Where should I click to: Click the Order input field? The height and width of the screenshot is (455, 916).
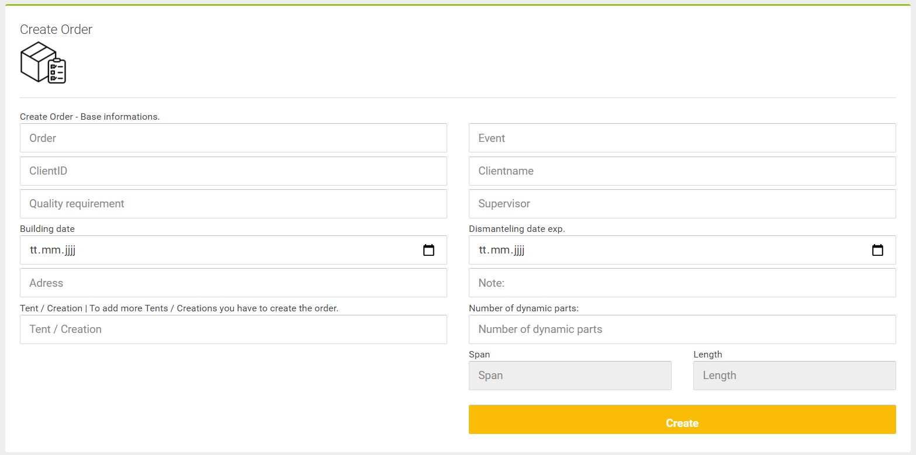[x=233, y=138]
